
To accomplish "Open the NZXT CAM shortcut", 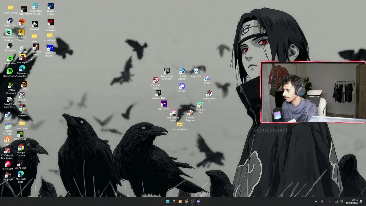I will 164,106.
